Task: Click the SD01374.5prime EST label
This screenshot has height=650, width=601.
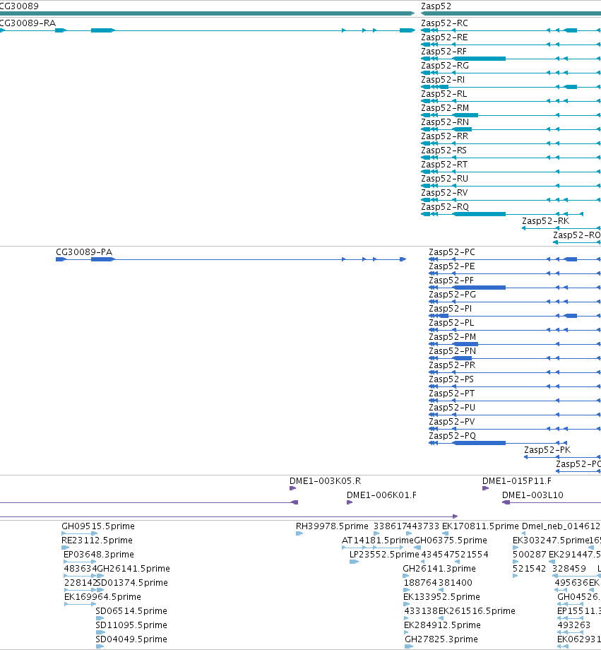Action: pos(132,583)
